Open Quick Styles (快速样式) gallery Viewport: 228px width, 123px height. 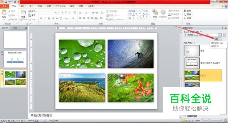(x=163, y=14)
